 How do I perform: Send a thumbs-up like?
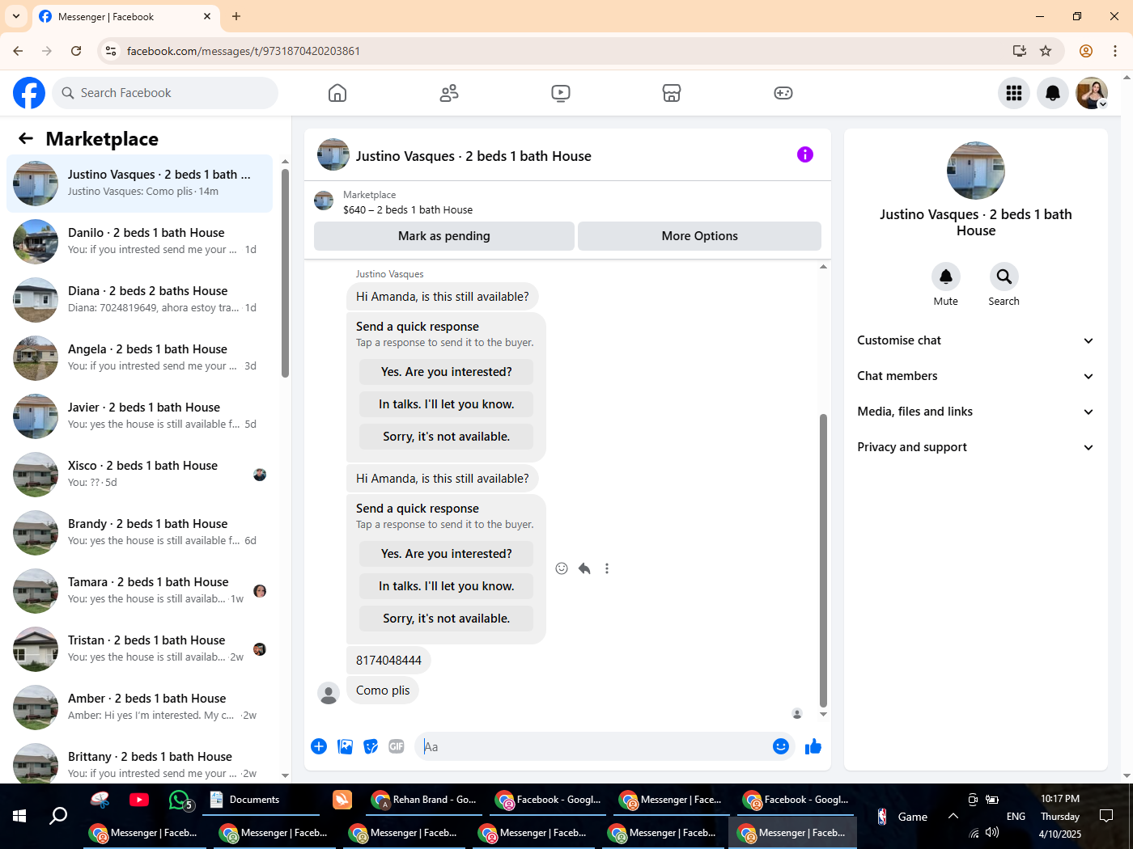tap(813, 746)
